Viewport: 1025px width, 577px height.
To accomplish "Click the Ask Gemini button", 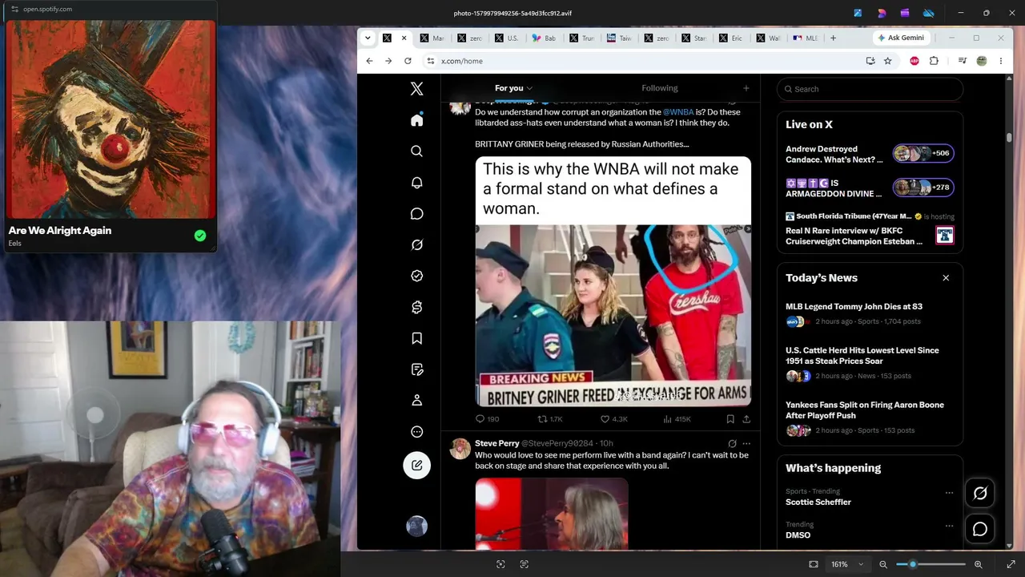I will 901,38.
